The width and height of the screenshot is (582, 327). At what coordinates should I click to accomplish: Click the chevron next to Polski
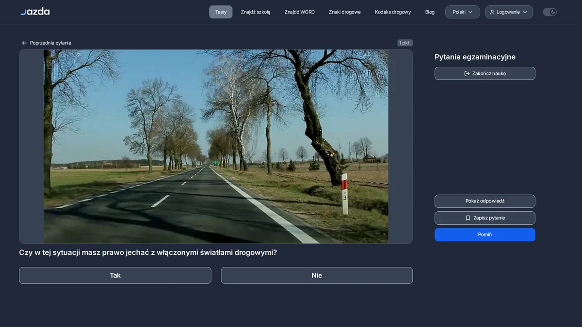tap(470, 12)
